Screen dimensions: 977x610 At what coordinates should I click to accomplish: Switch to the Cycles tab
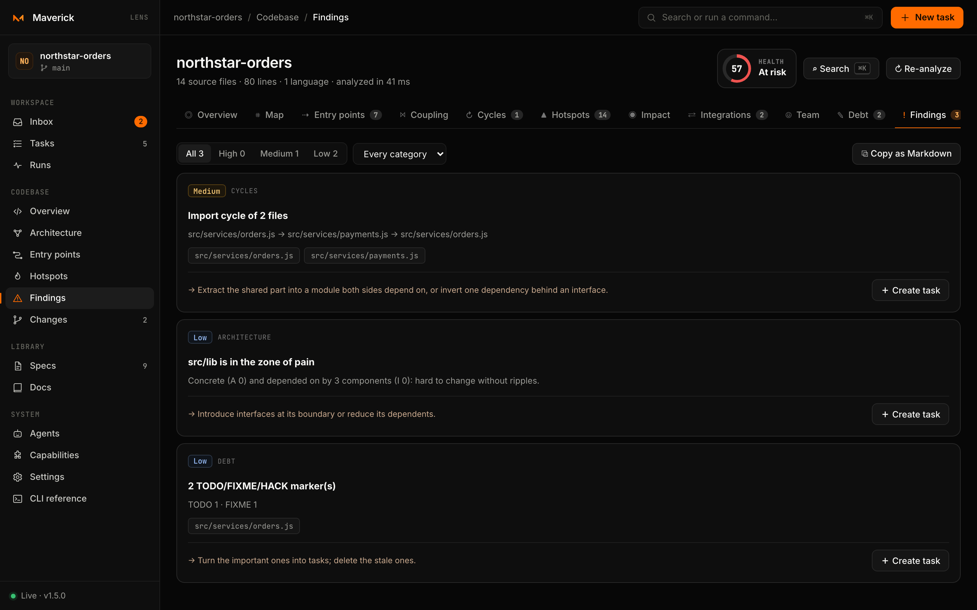pos(494,115)
